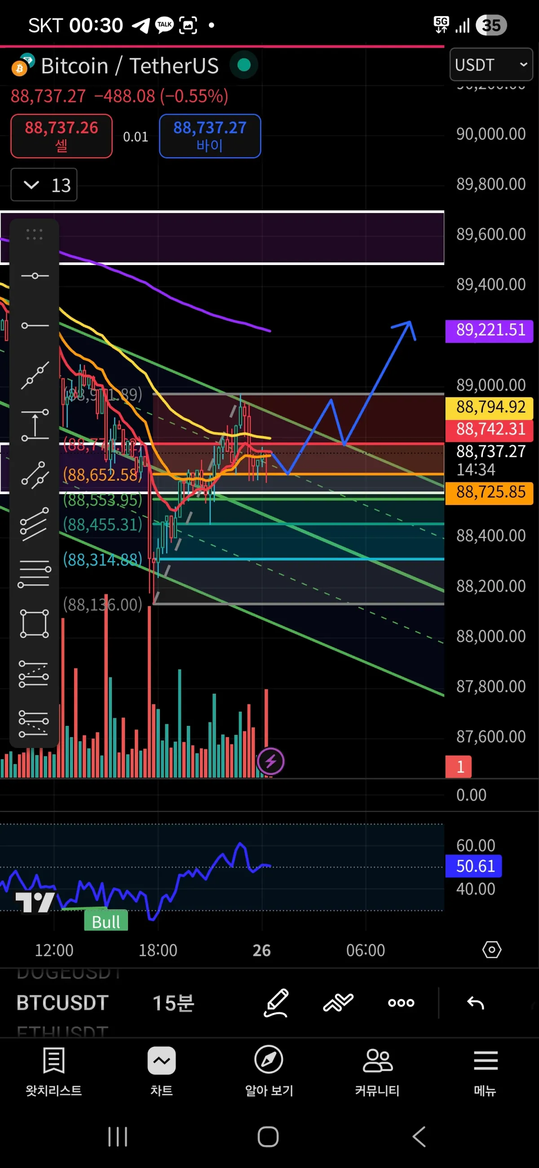The width and height of the screenshot is (539, 1168).
Task: Select the rectangle shape tool
Action: pyautogui.click(x=35, y=624)
